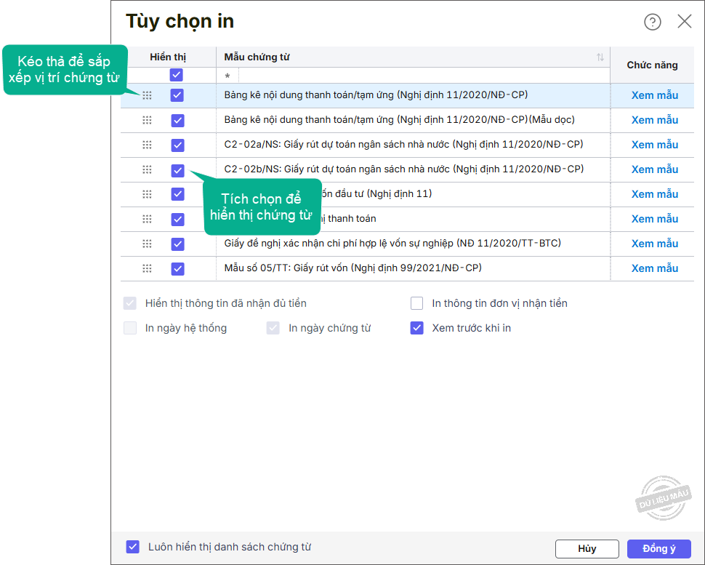The image size is (705, 565).
Task: Close the Tùy chọn in dialog
Action: point(685,21)
